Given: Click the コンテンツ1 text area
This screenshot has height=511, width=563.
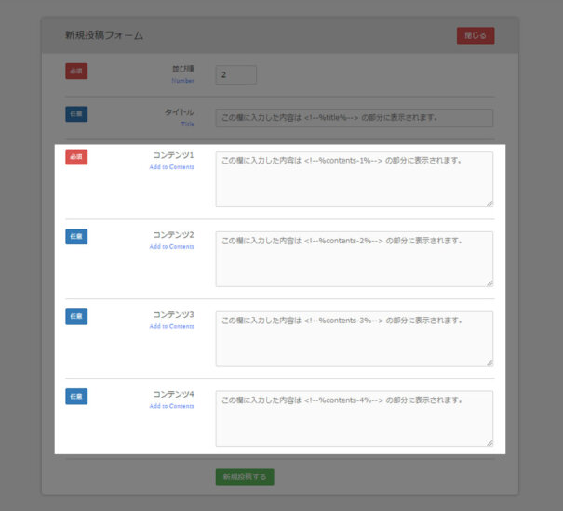Looking at the screenshot, I should 354,179.
